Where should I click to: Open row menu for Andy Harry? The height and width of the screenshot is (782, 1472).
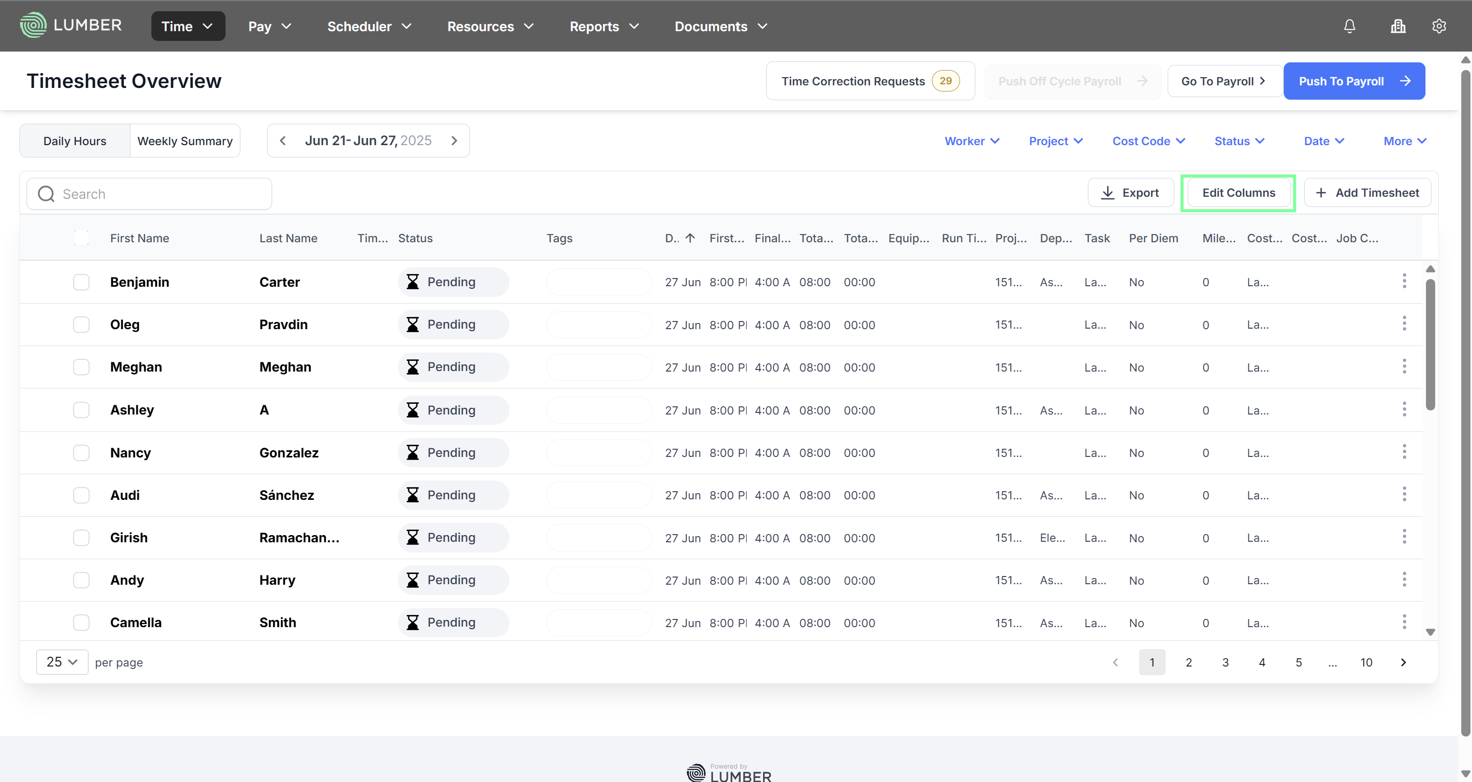pos(1404,580)
